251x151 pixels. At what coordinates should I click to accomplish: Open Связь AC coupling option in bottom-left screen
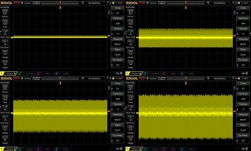(x=118, y=87)
